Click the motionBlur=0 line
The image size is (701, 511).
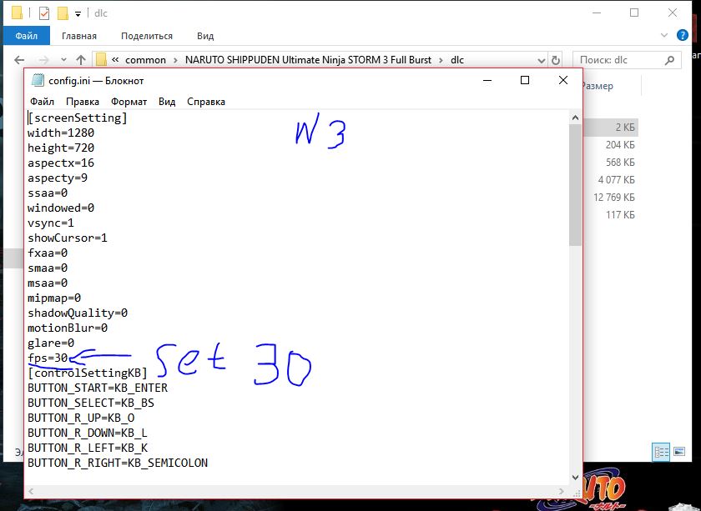(x=68, y=328)
